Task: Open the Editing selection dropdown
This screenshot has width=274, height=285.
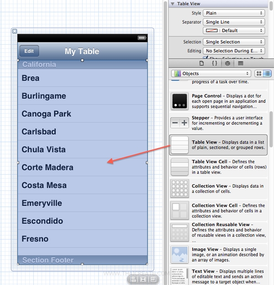Action: [x=234, y=51]
